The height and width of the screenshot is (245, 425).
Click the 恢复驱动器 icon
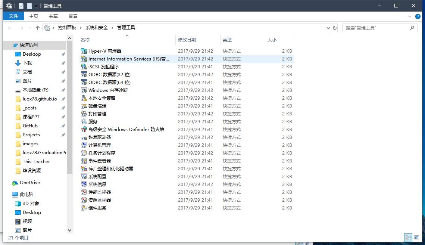tap(84, 137)
